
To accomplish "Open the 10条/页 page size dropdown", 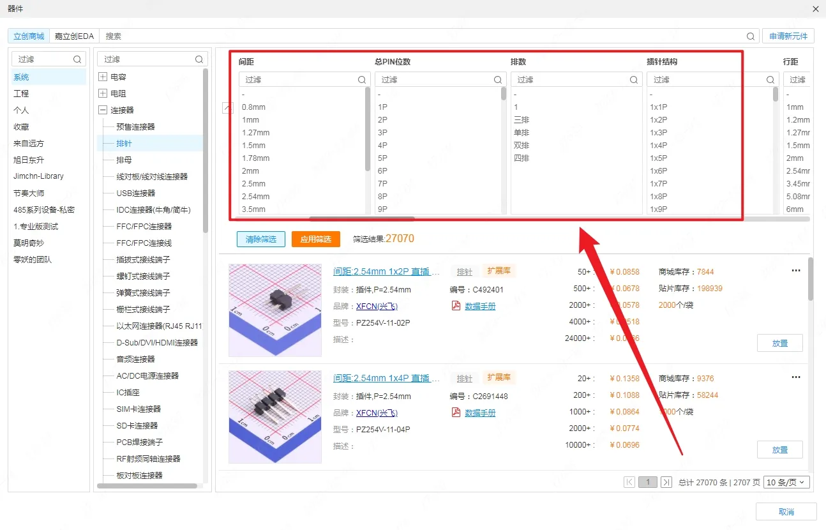I will pos(787,482).
